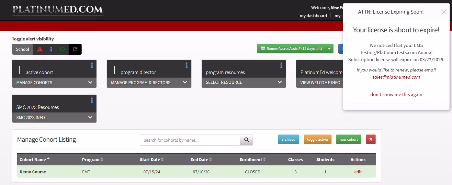Screen dimensions: 452x185
Task: Expand the MANAGE PROGRAM DIRECTORS dropdown
Action: coord(149,82)
